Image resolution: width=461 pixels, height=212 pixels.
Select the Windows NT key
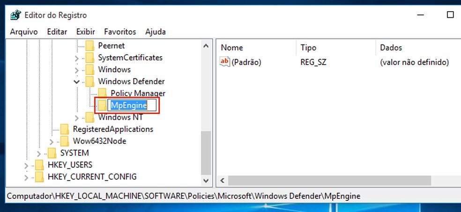point(120,117)
